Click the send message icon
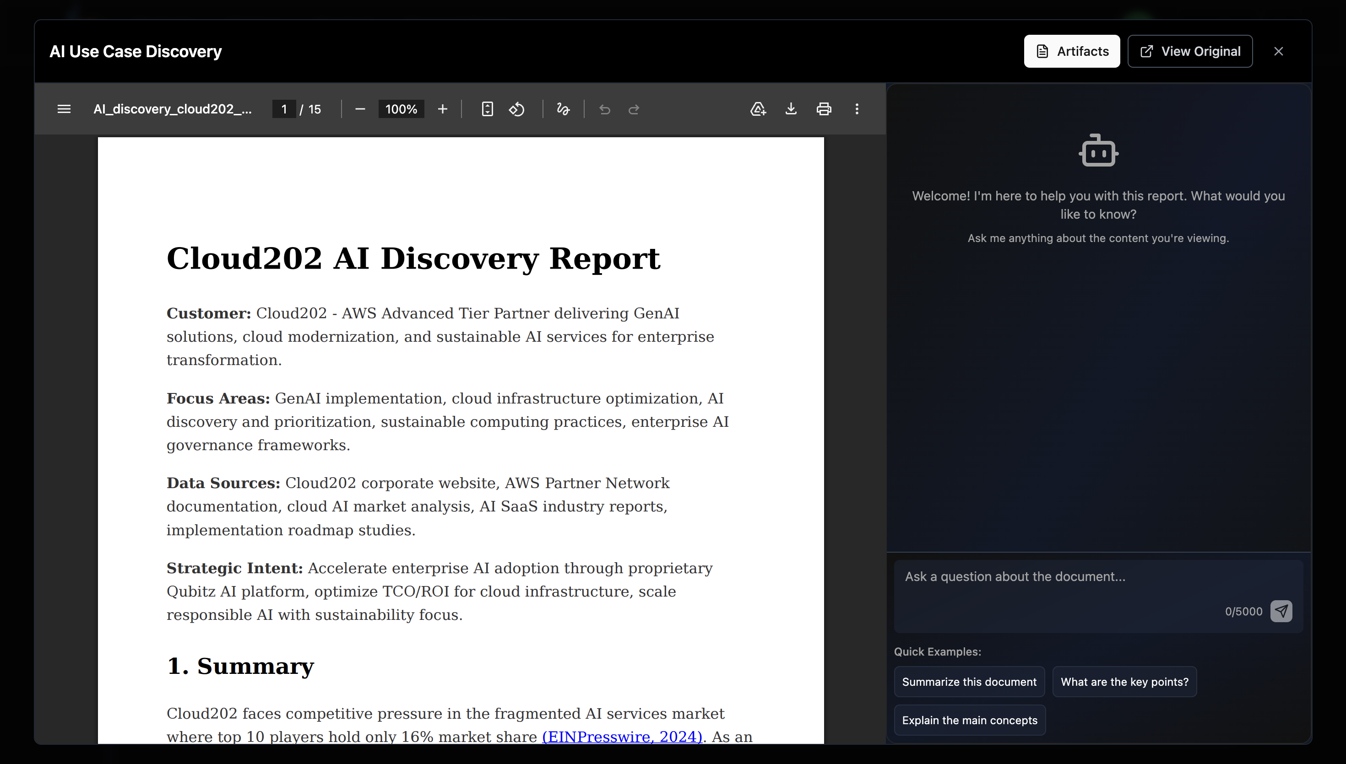 pyautogui.click(x=1281, y=611)
